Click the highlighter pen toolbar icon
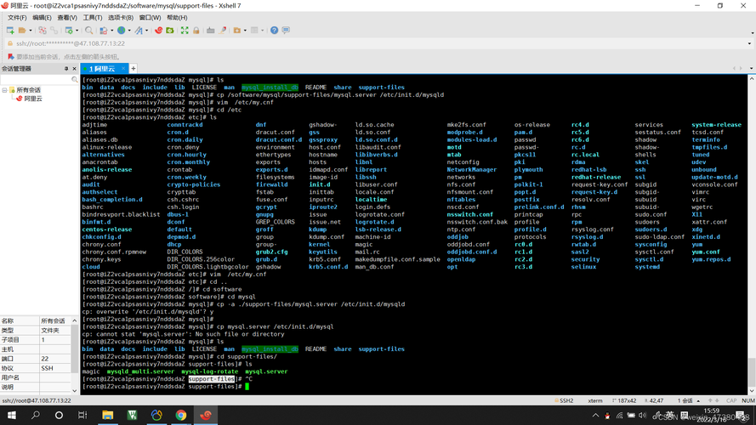 click(222, 30)
